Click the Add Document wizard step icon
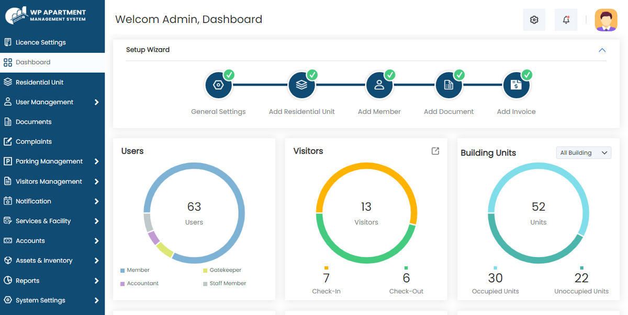628x315 pixels. [x=448, y=85]
